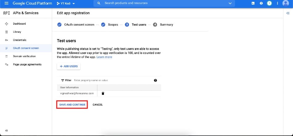The image size is (293, 136).
Task: Click SAVE AND CONTINUE
Action: tap(72, 105)
